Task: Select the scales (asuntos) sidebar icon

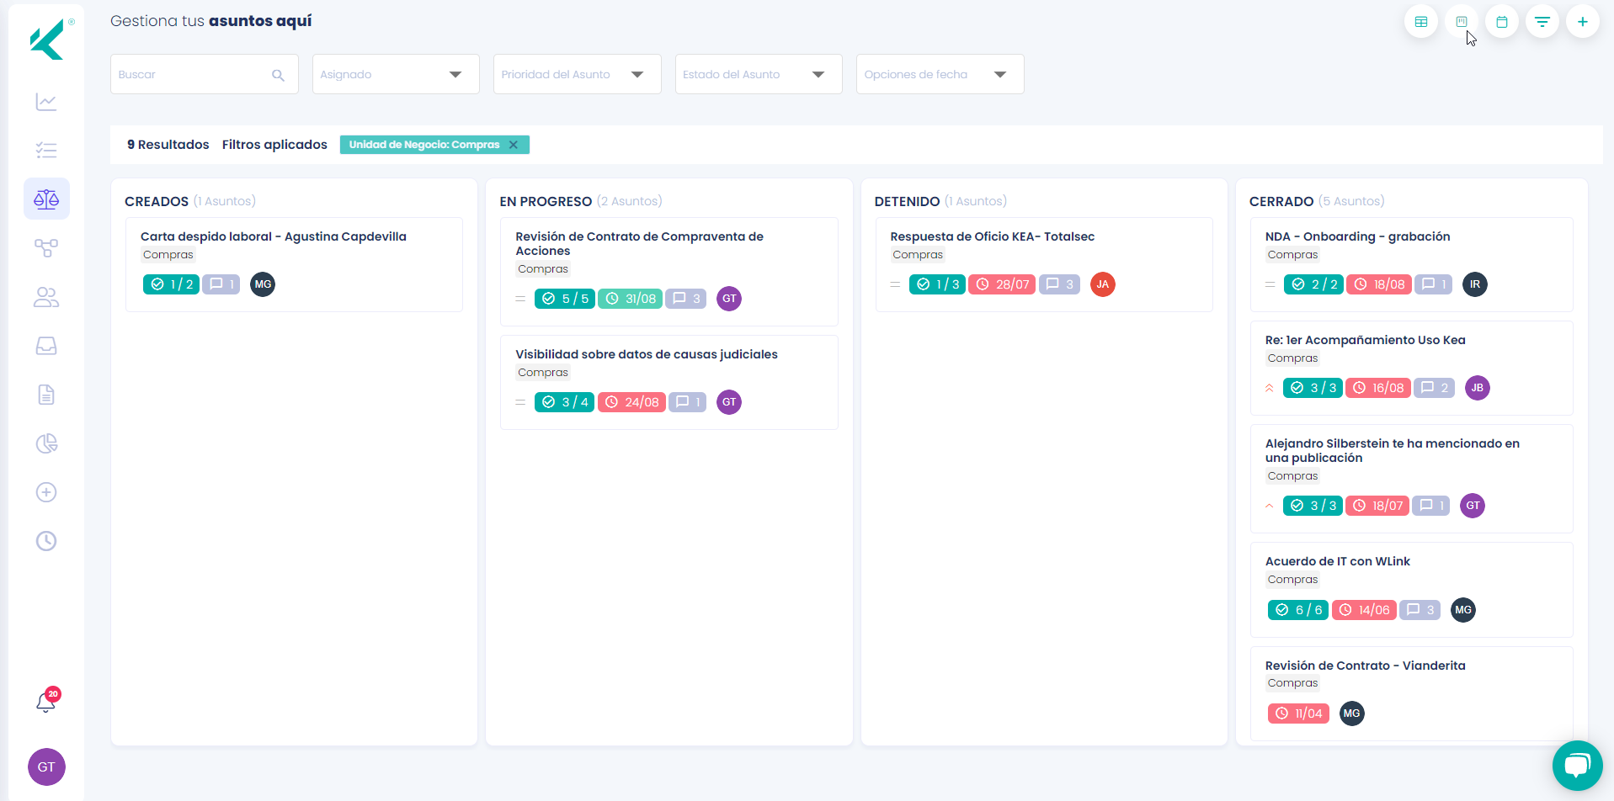Action: tap(46, 199)
